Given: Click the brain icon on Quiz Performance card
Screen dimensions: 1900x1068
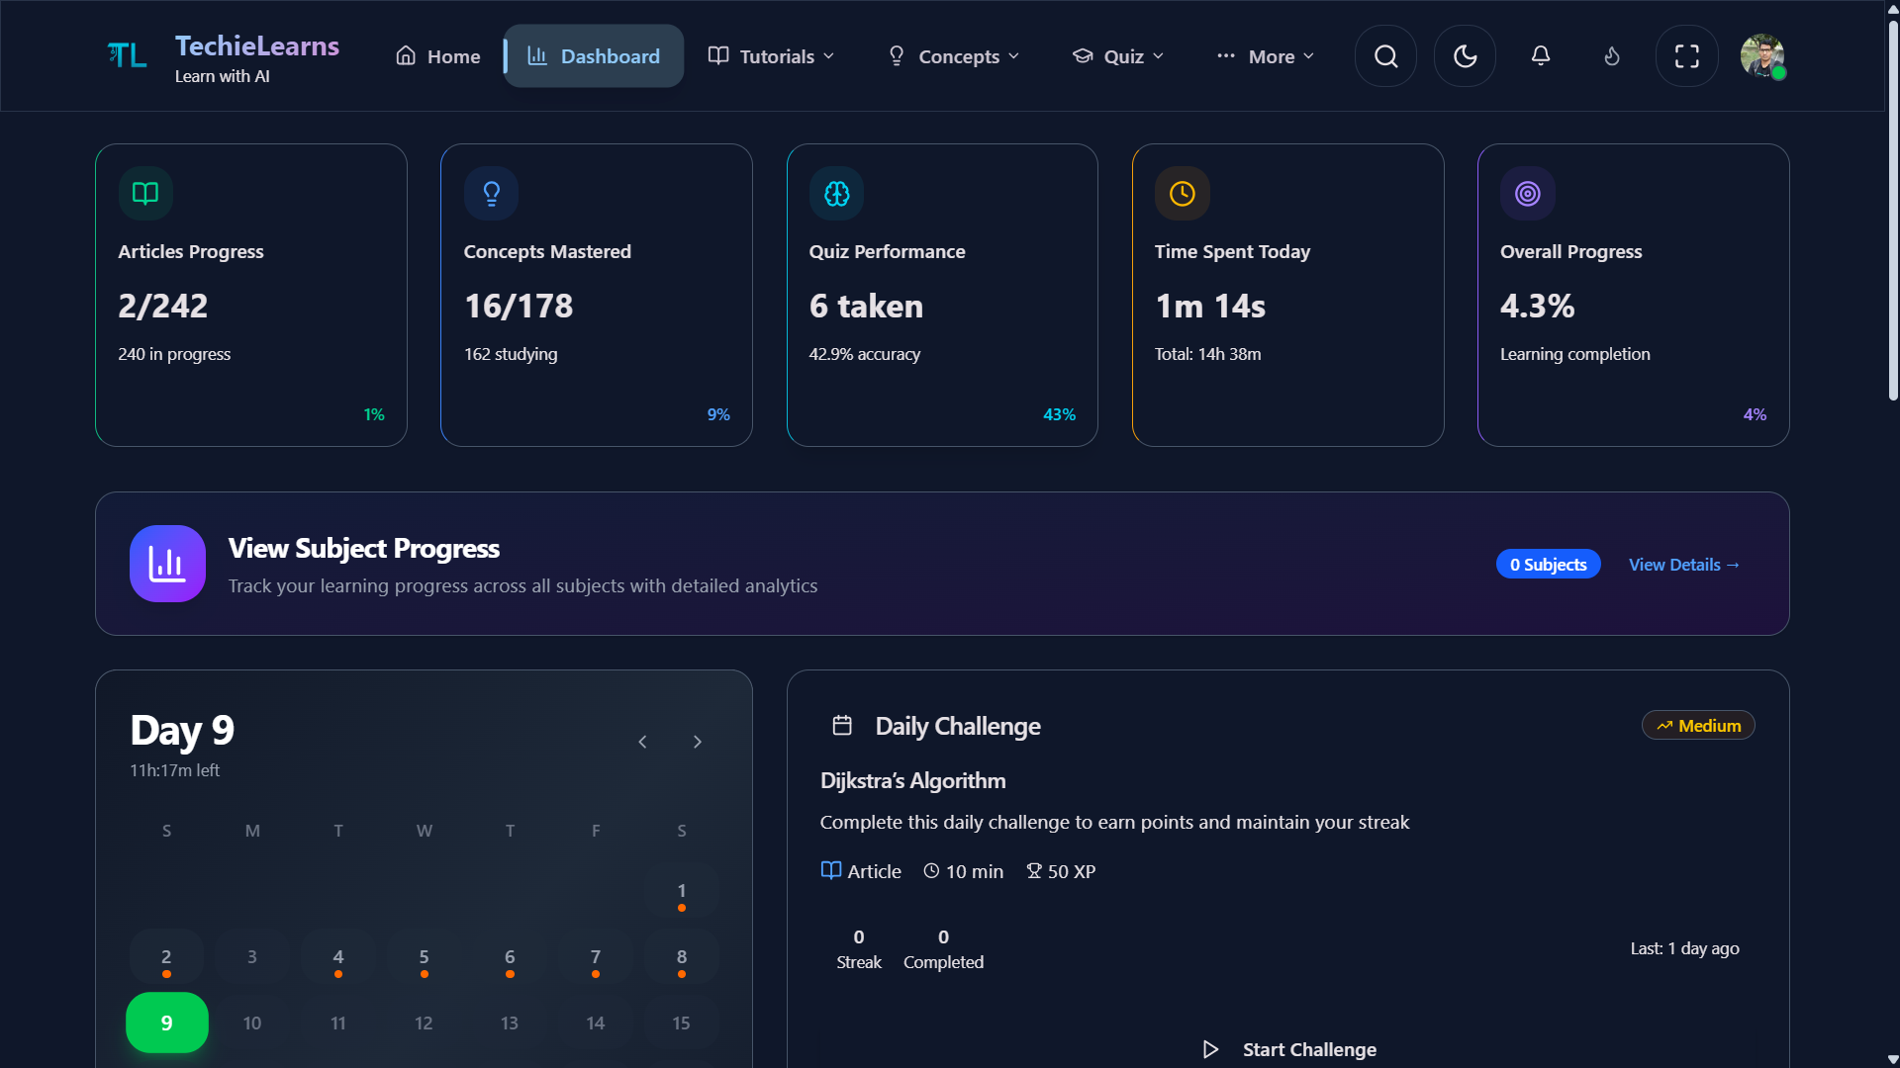Looking at the screenshot, I should (x=836, y=193).
